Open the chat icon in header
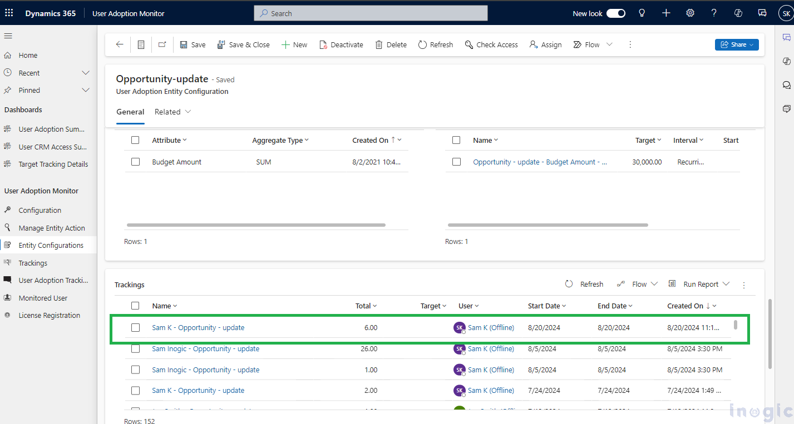The width and height of the screenshot is (794, 424). (762, 13)
